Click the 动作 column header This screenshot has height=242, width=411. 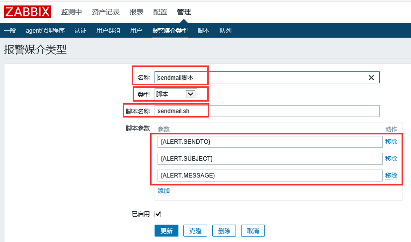tap(391, 129)
